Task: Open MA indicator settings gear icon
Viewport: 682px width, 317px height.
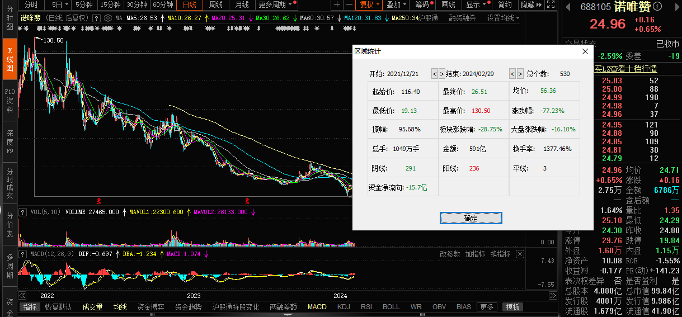Action: click(107, 18)
